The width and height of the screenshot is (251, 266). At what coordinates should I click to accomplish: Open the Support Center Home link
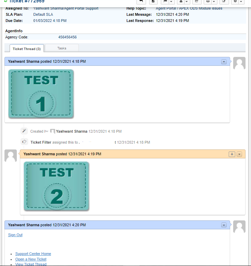pos(33,254)
